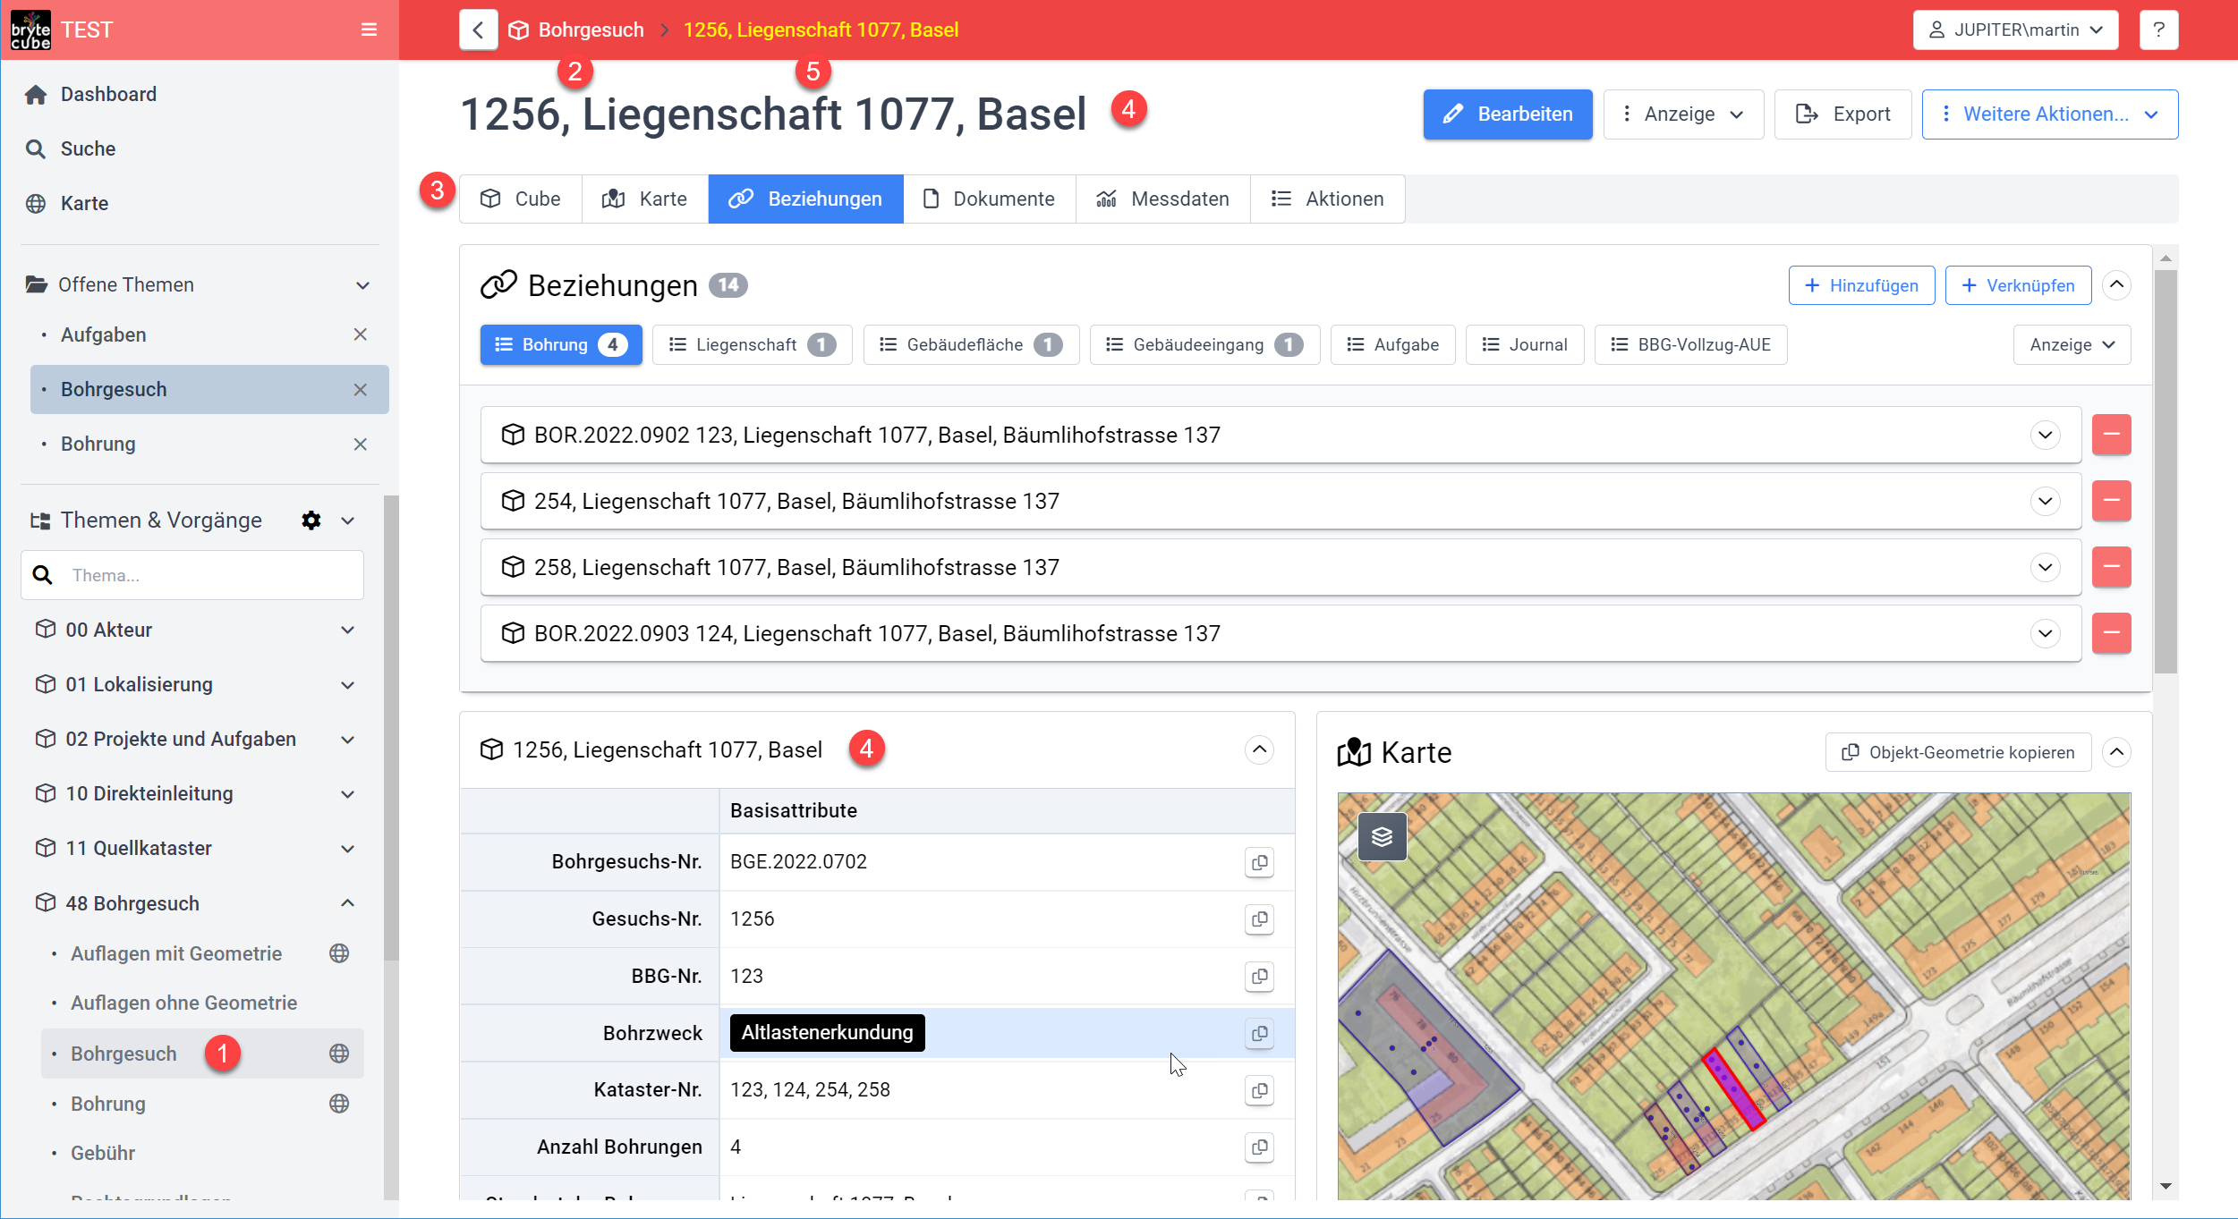This screenshot has height=1219, width=2238.
Task: Open the help question mark button
Action: pyautogui.click(x=2158, y=30)
